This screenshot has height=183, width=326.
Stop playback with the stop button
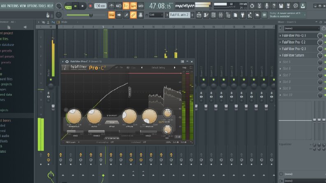tap(83, 6)
